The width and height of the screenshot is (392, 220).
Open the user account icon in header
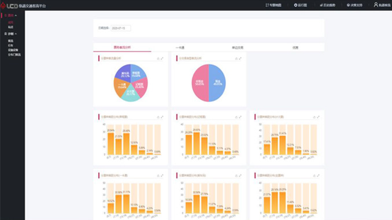click(x=375, y=5)
